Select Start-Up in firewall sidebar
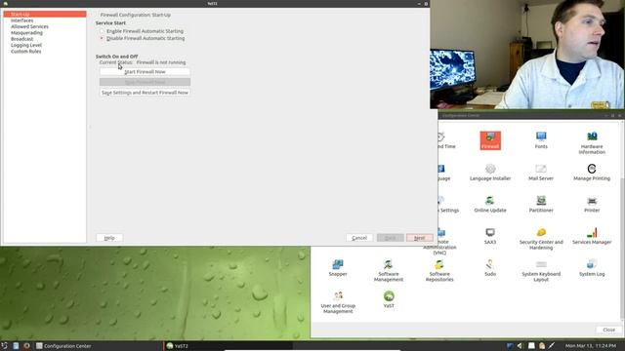 [45, 14]
